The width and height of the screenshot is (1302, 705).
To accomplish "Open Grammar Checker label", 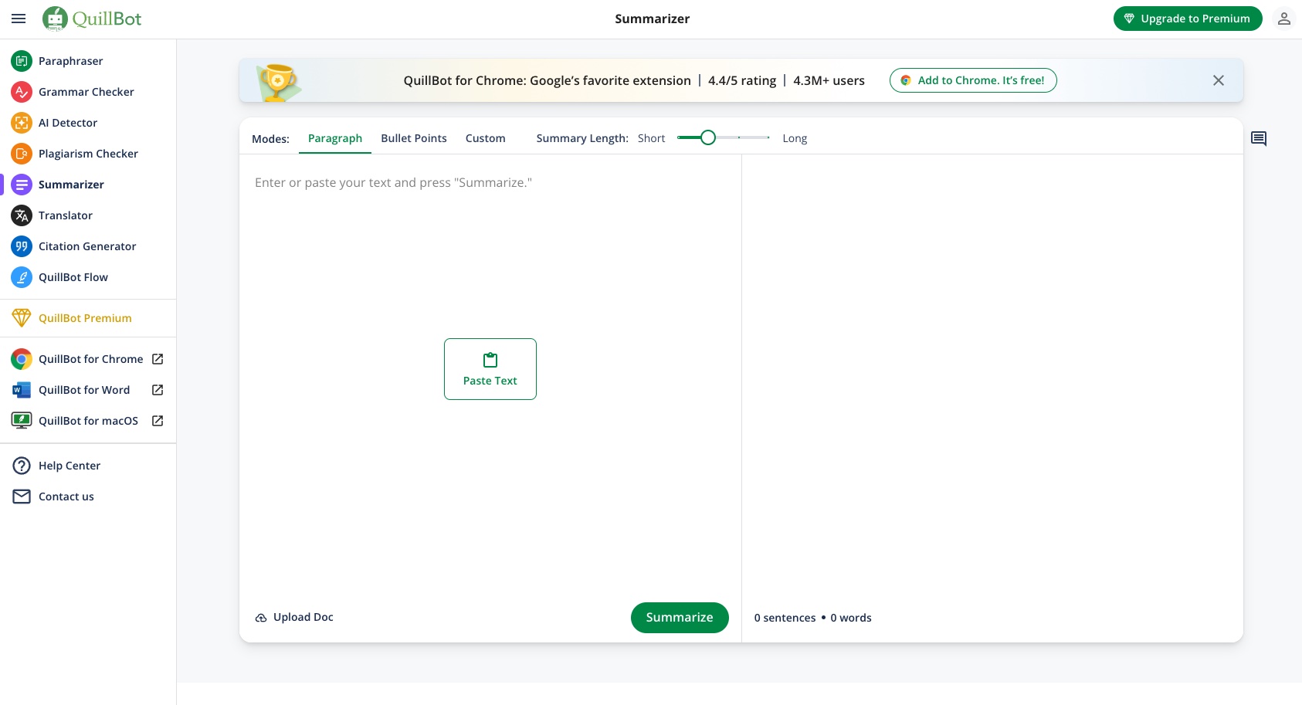I will pos(86,92).
